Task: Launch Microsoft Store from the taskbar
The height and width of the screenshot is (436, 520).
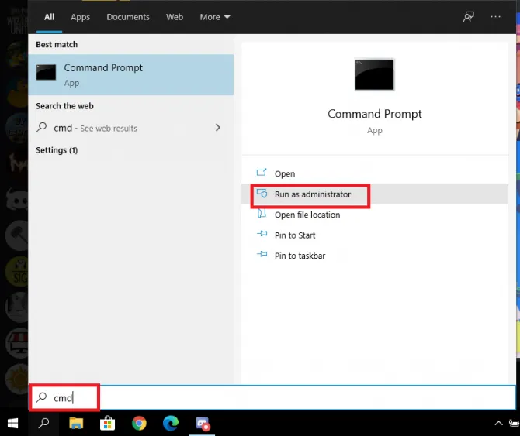Action: pos(108,423)
